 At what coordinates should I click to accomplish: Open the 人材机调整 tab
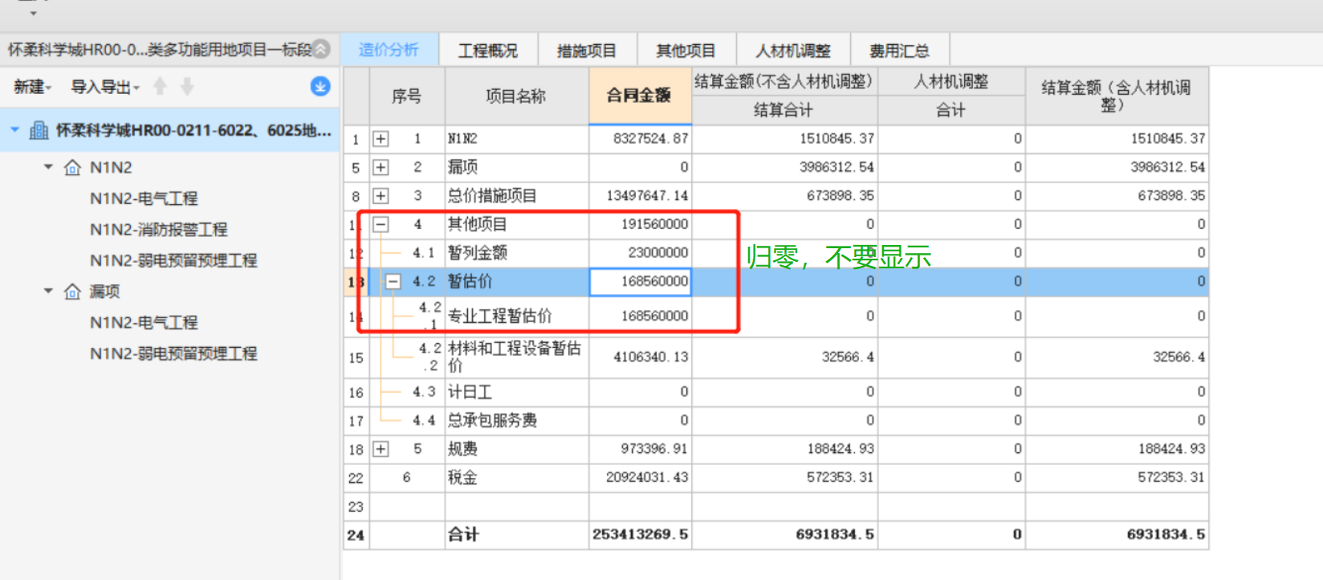coord(793,51)
